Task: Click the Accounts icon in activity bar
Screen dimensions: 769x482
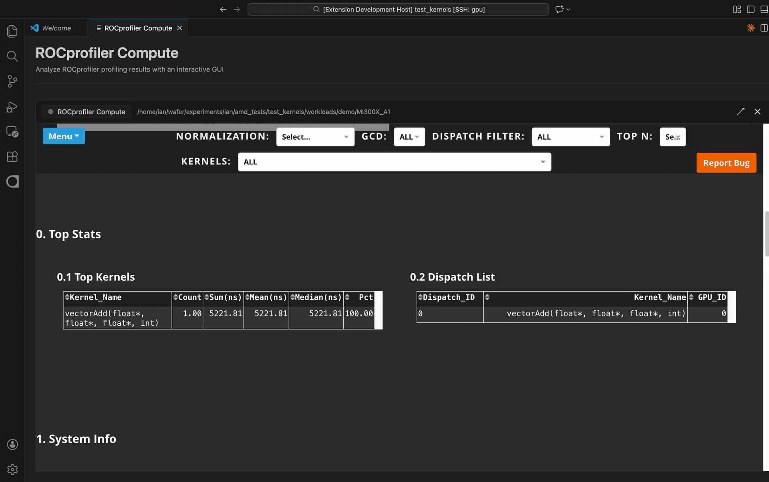Action: [12, 444]
